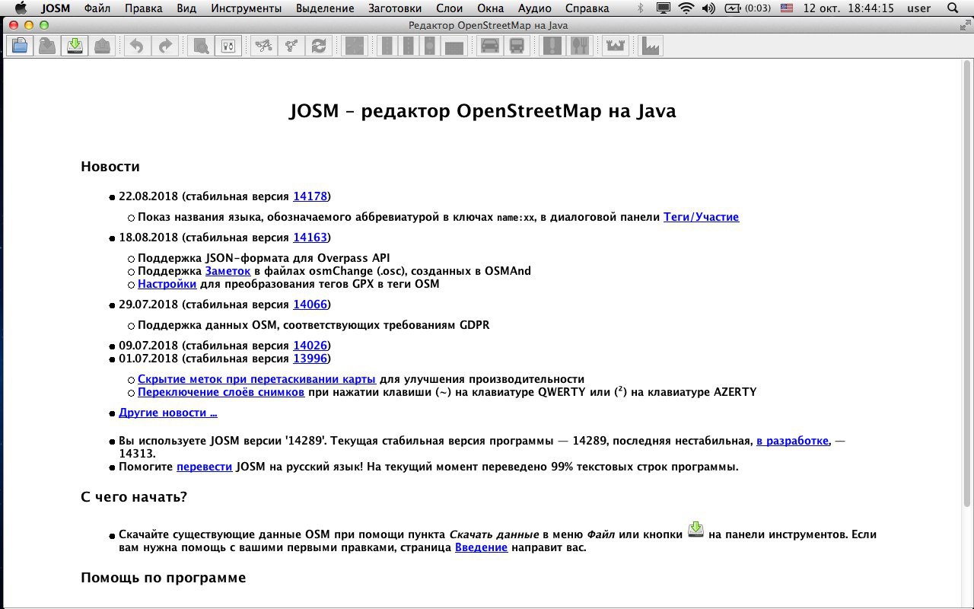Click the перевести translation link
Image resolution: width=974 pixels, height=609 pixels.
(204, 467)
